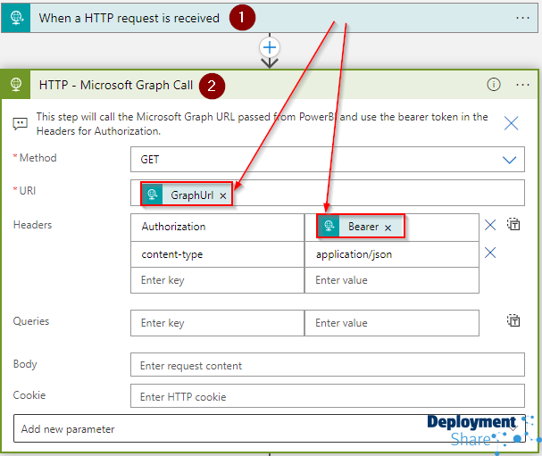This screenshot has width=542, height=456.
Task: Click the plus icon to insert a step
Action: (270, 46)
